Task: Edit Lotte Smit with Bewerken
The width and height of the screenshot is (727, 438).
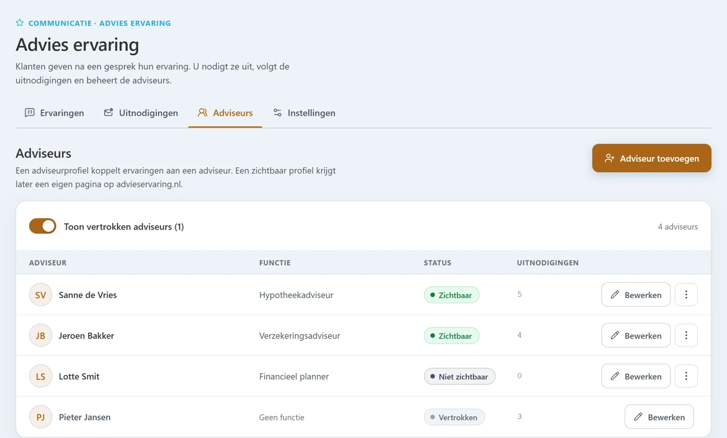Action: (636, 376)
